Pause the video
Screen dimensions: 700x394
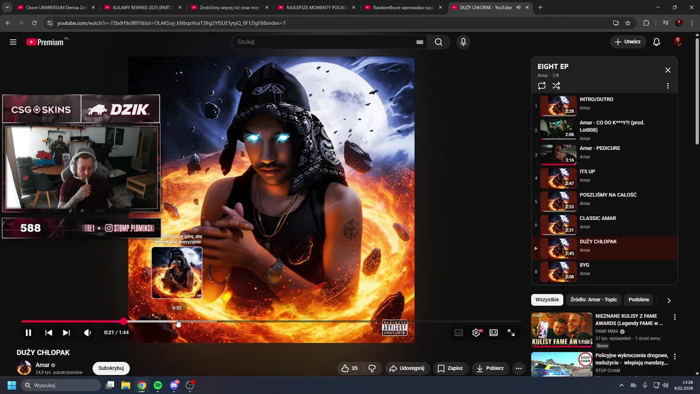(28, 332)
